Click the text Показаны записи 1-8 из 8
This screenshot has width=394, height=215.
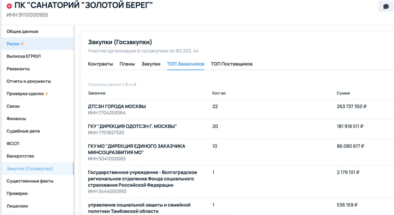point(112,84)
